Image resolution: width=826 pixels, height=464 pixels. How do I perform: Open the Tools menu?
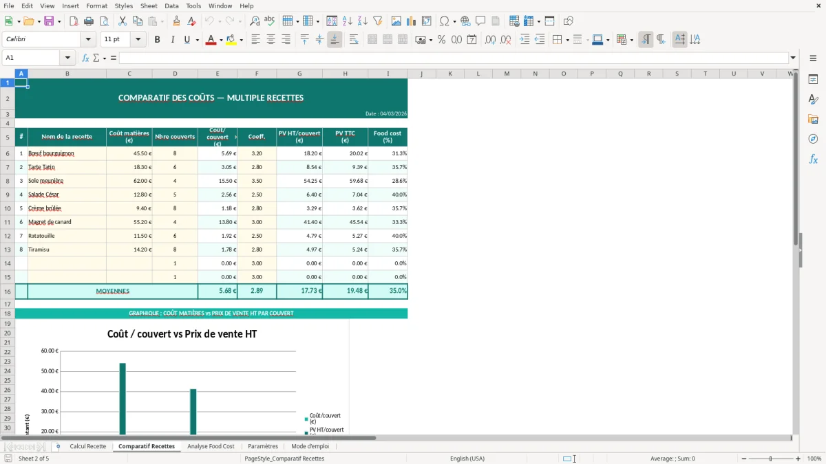click(193, 5)
